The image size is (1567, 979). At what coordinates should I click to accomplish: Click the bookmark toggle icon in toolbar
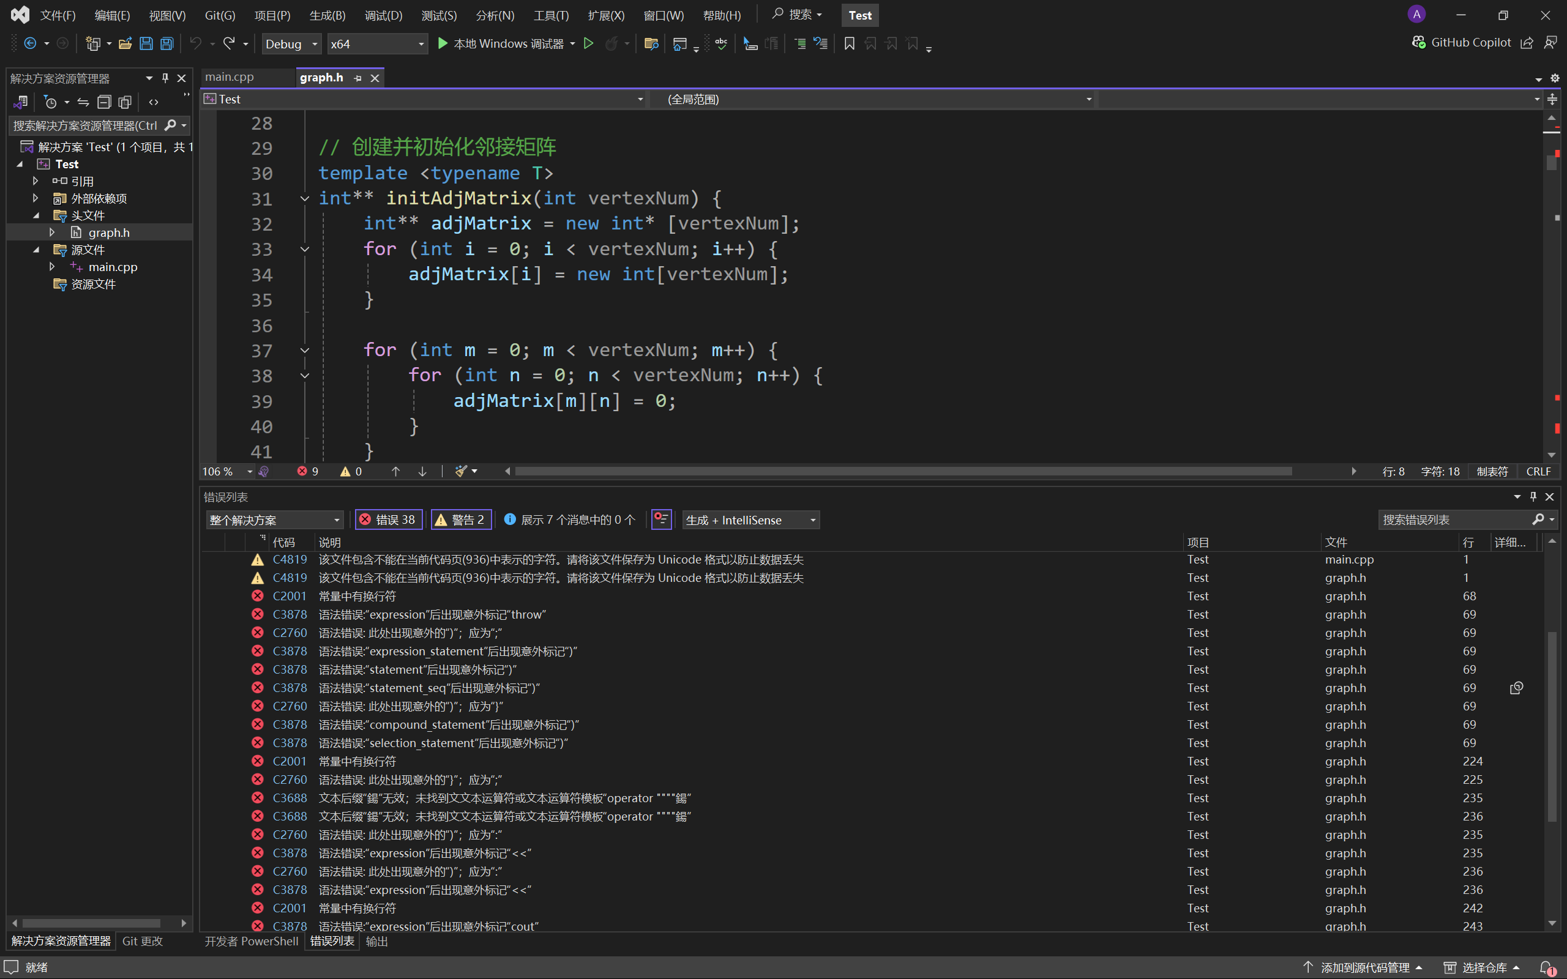850,43
